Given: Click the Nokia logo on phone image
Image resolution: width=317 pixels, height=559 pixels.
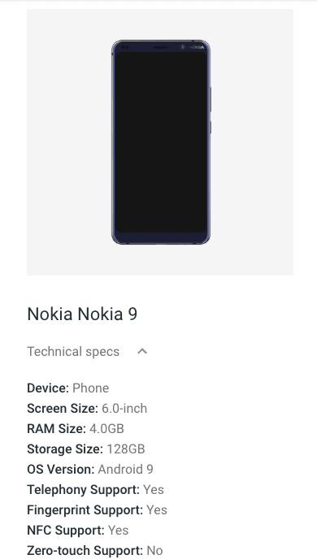Looking at the screenshot, I should tap(197, 47).
